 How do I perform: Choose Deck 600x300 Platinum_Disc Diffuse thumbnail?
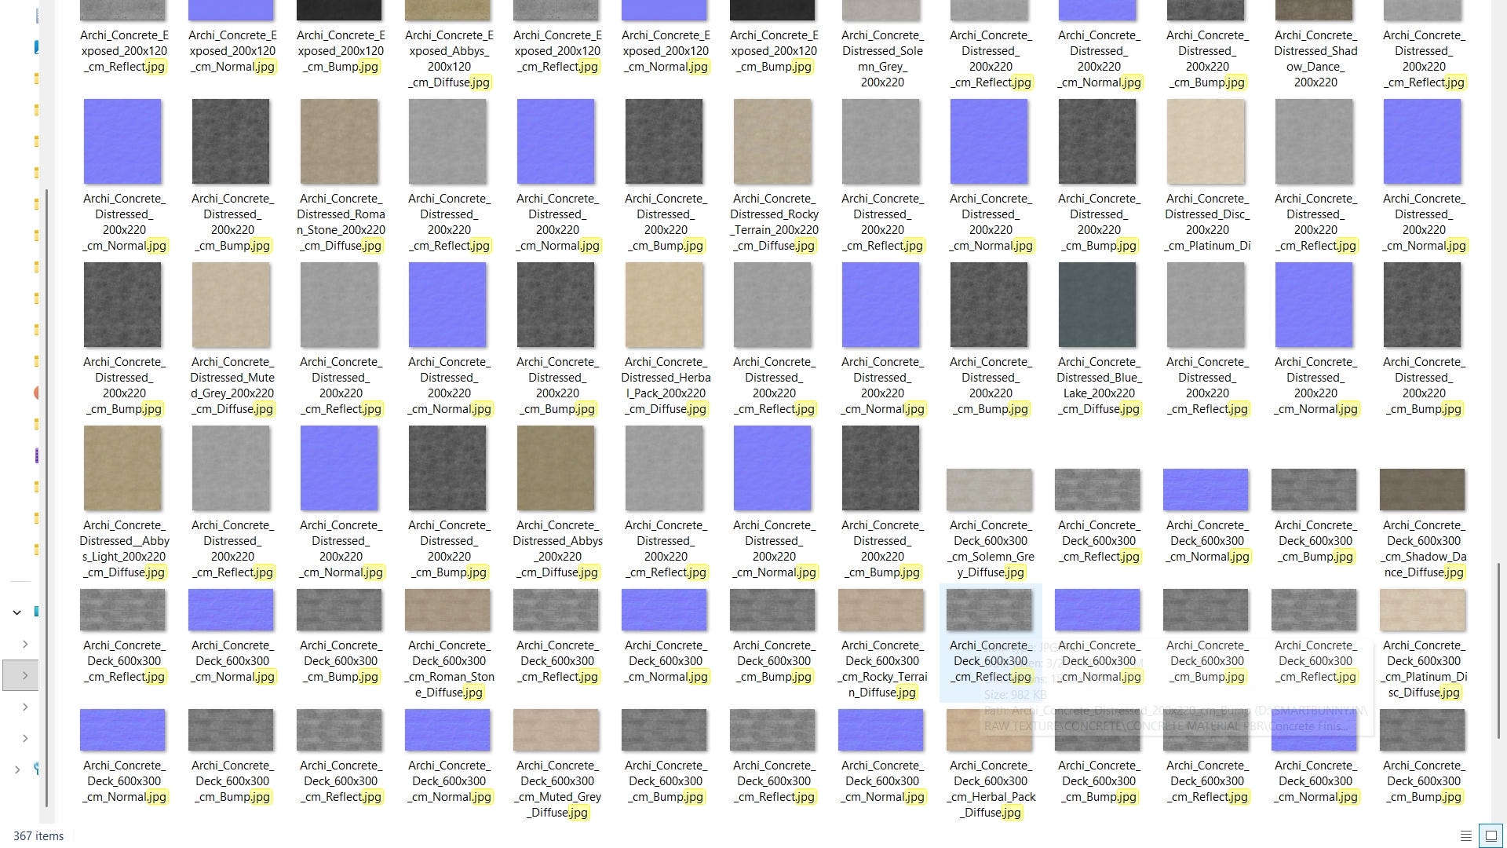tap(1422, 610)
